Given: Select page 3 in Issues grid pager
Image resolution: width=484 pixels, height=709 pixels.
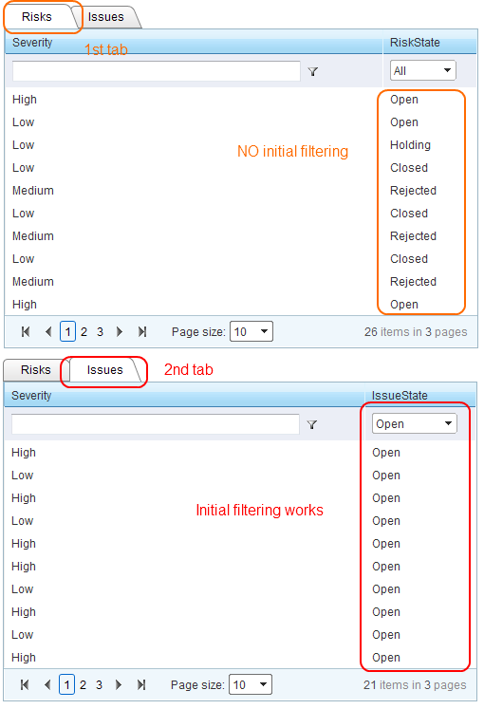Looking at the screenshot, I should pos(99,685).
